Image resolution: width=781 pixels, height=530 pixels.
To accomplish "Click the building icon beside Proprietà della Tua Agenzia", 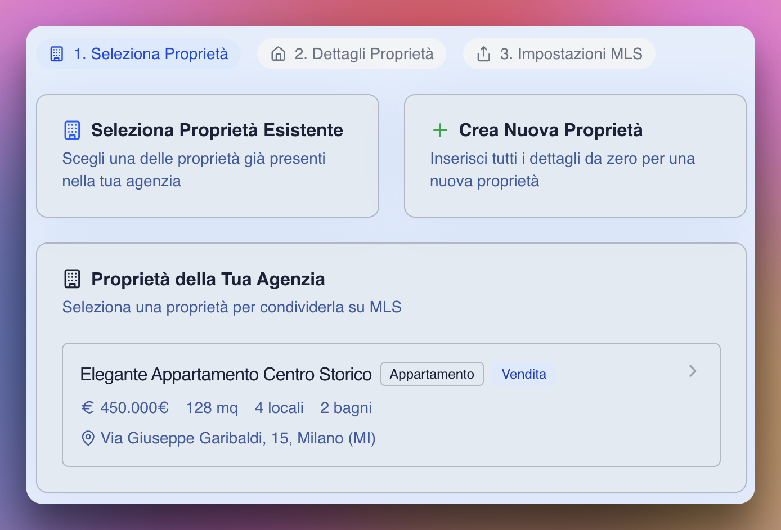I will 71,279.
